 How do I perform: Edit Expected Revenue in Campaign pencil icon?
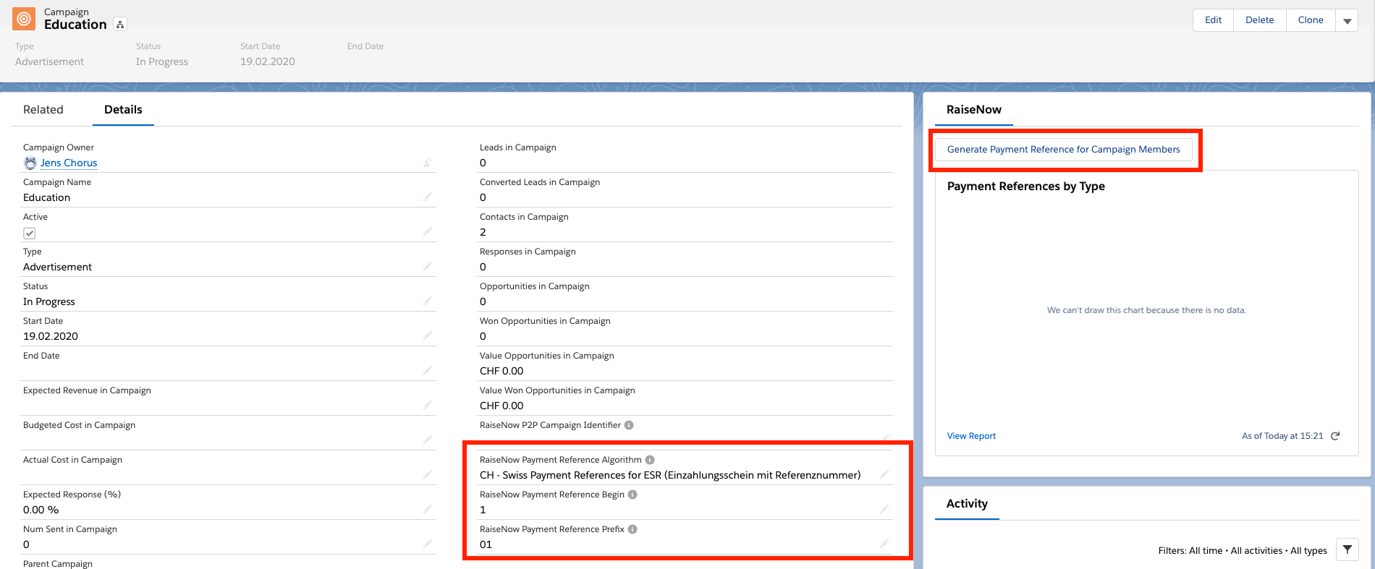(428, 405)
